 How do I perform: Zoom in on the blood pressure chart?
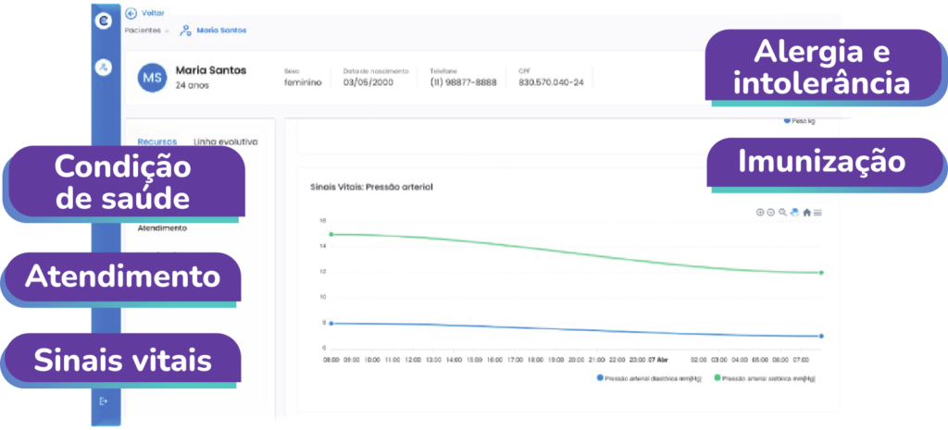[x=760, y=213]
